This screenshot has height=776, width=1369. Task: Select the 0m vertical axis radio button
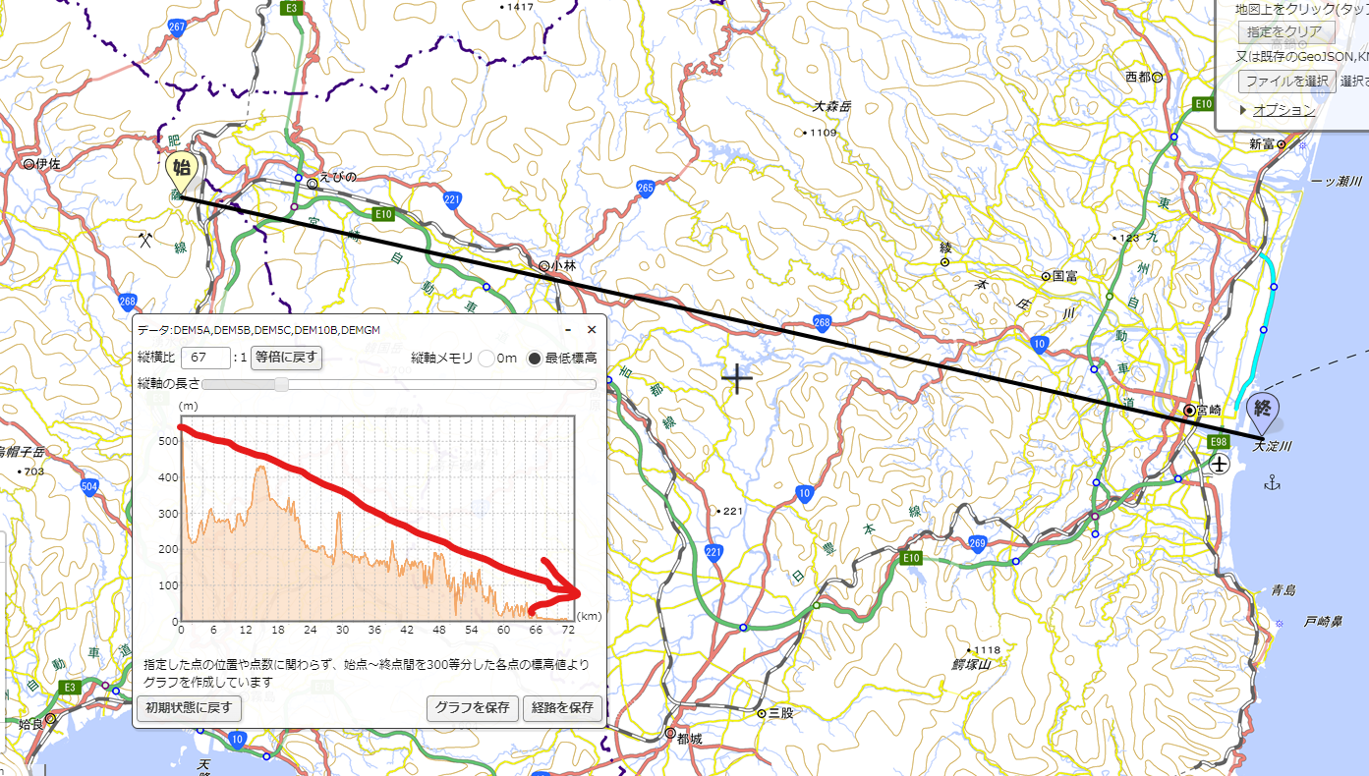coord(485,359)
